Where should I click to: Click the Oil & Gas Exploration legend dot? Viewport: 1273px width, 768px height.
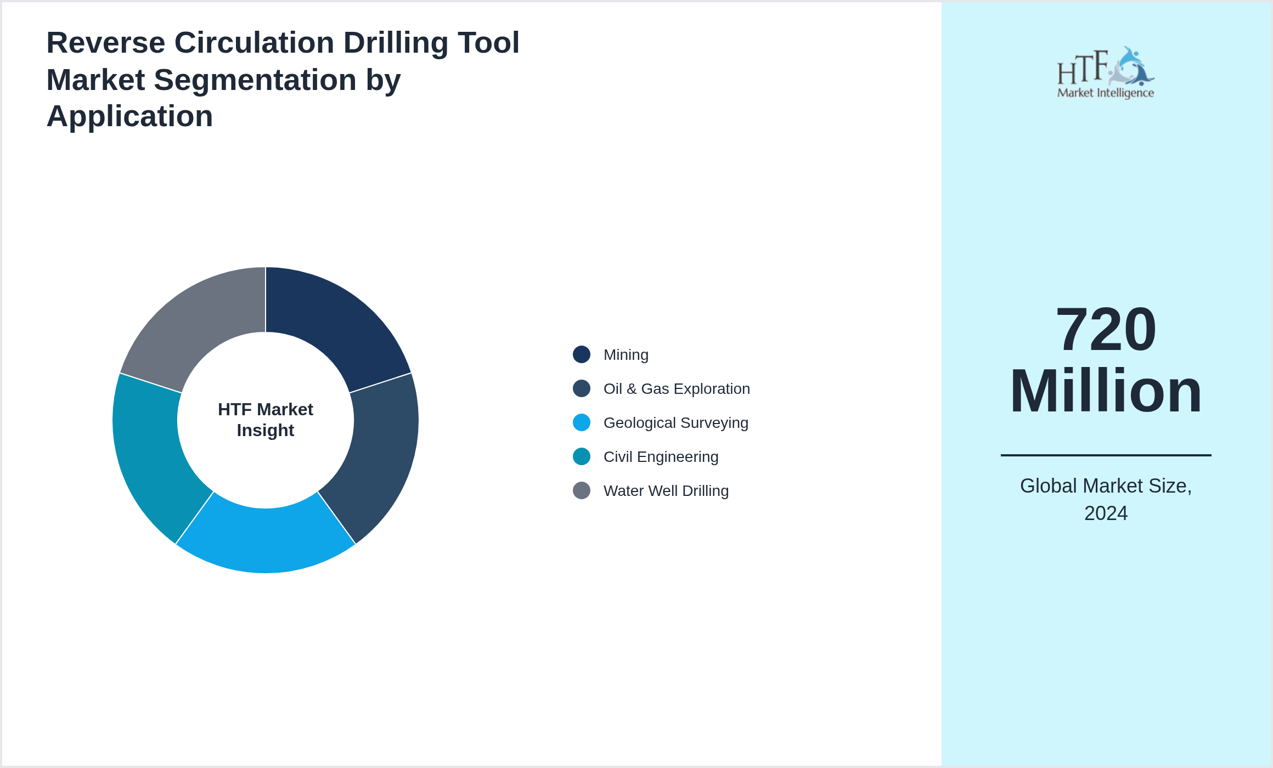(581, 388)
